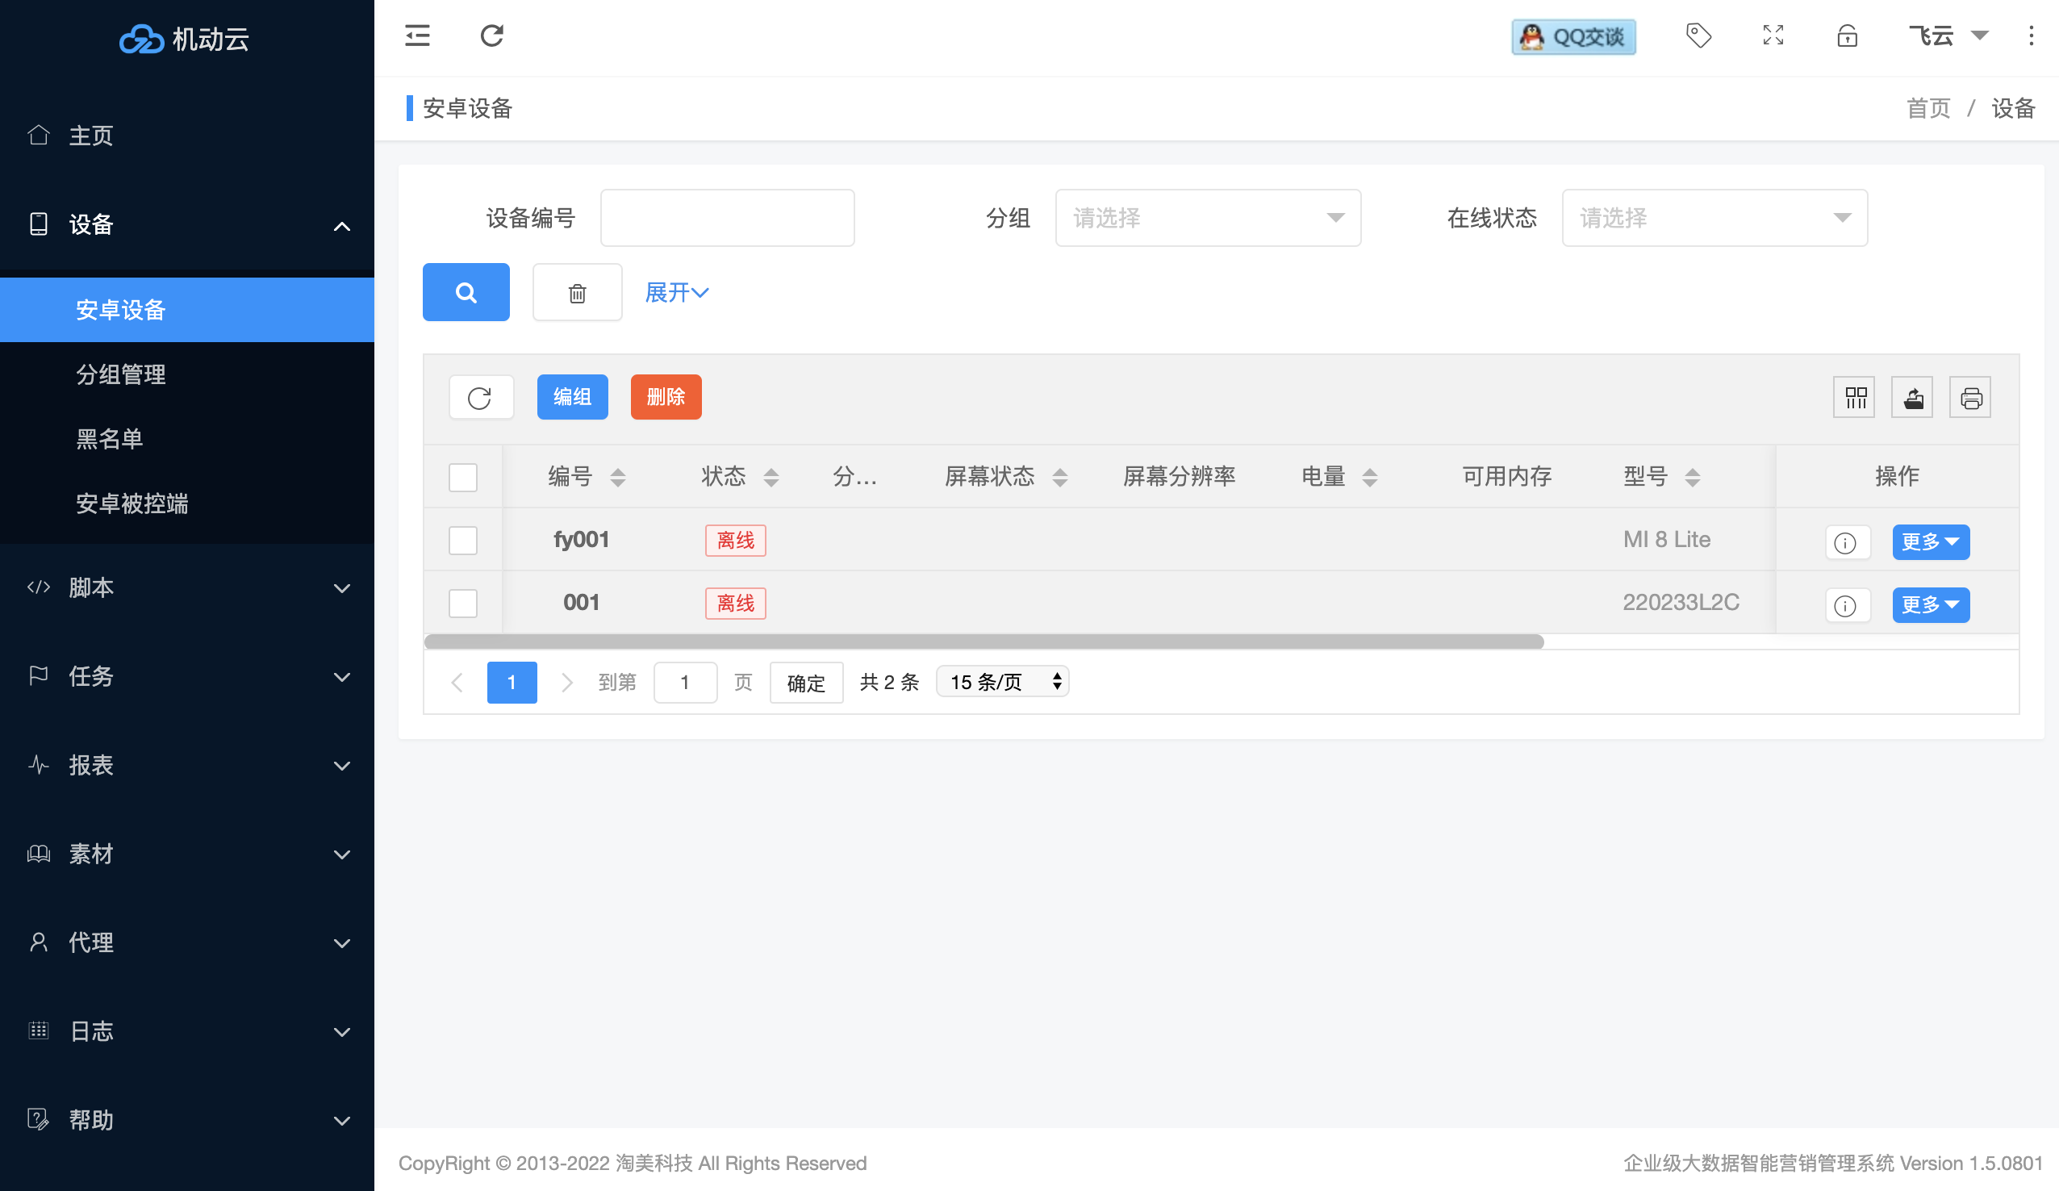Go to the previous page arrow
The width and height of the screenshot is (2059, 1191).
pos(457,682)
